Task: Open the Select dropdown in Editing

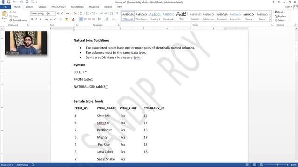Action: point(280,20)
